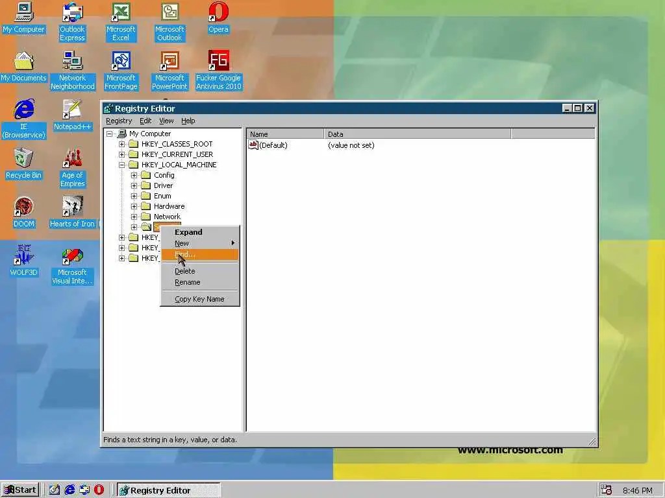
Task: Expand the Hardware subkey
Action: 134,206
